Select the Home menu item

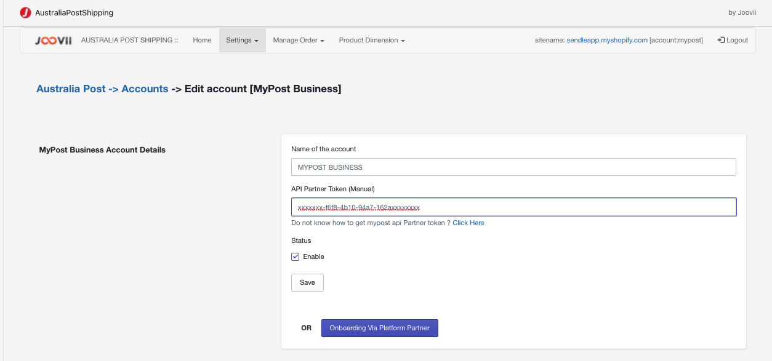coord(202,39)
